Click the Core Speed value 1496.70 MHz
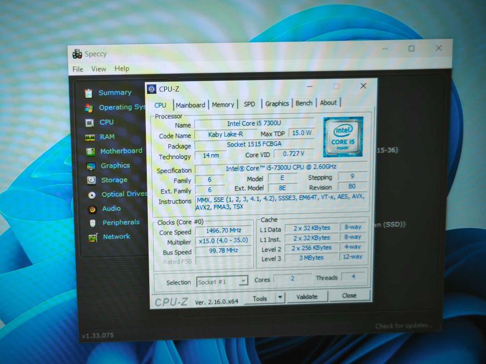The height and width of the screenshot is (364, 486). [x=223, y=230]
